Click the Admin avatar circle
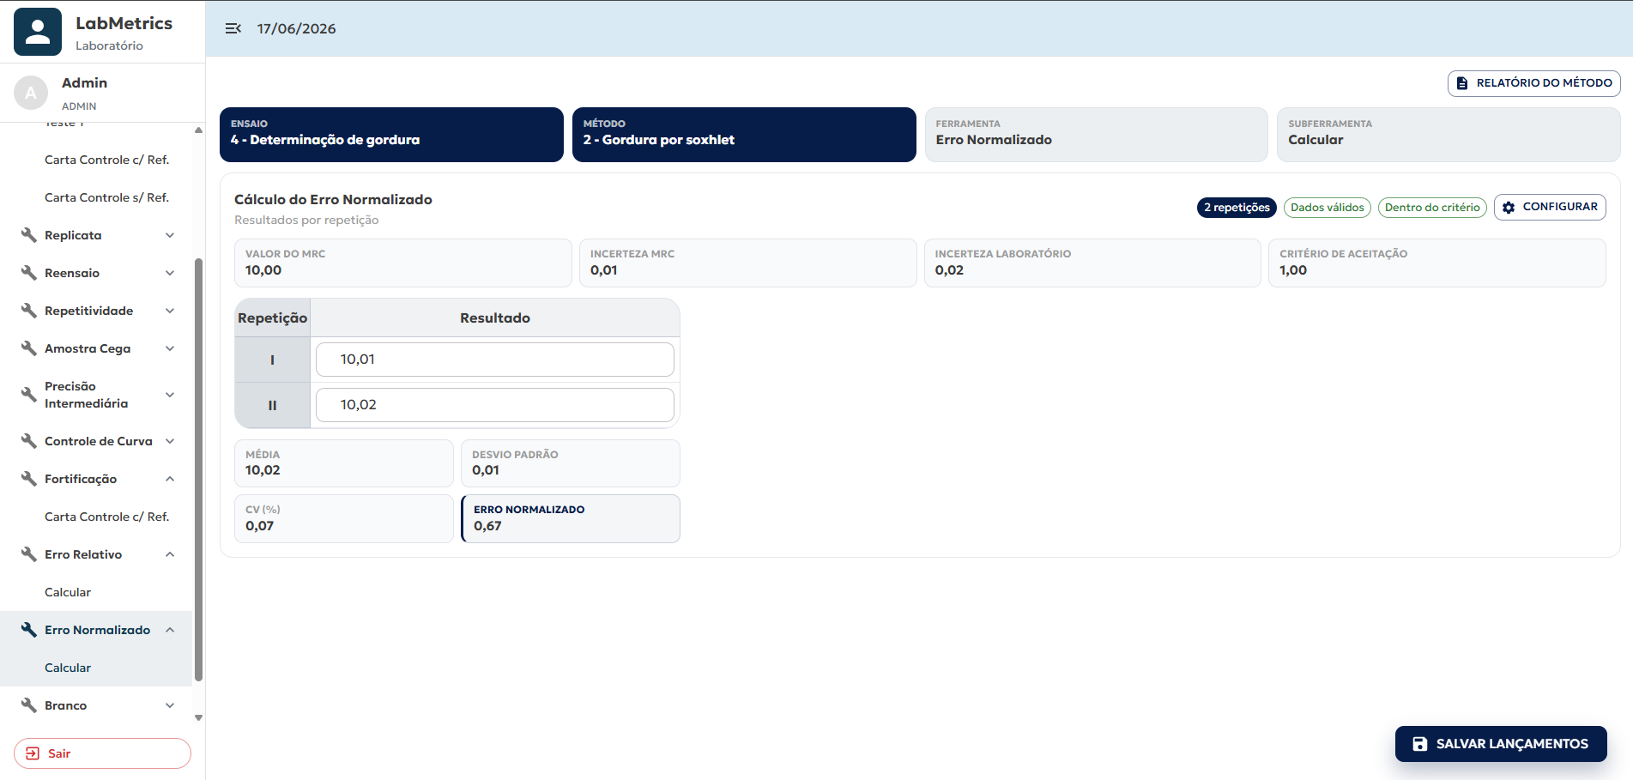The image size is (1633, 780). point(31,93)
